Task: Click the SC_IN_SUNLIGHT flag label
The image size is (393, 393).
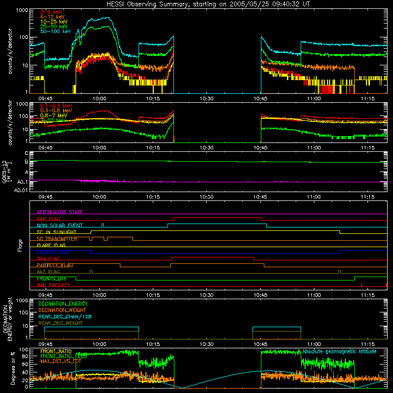Action: (56, 232)
